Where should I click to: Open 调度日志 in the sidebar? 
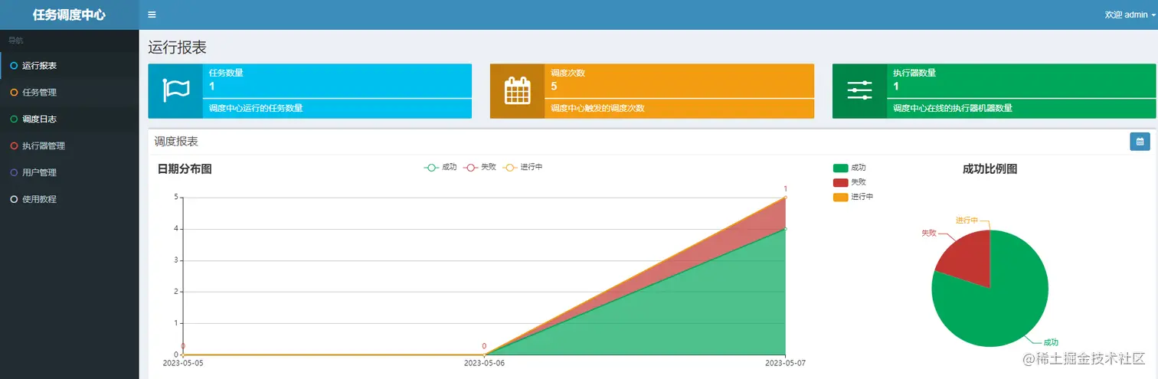point(70,119)
